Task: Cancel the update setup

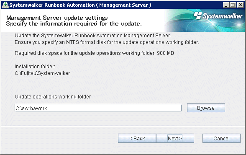Action: click(x=221, y=138)
